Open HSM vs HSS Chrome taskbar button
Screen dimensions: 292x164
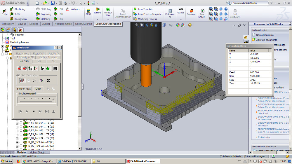39,161
